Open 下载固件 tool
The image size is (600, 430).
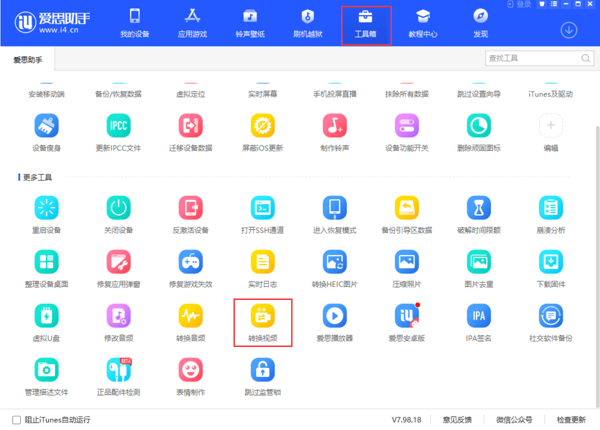[551, 262]
